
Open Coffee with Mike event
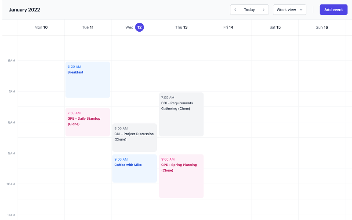tap(134, 169)
